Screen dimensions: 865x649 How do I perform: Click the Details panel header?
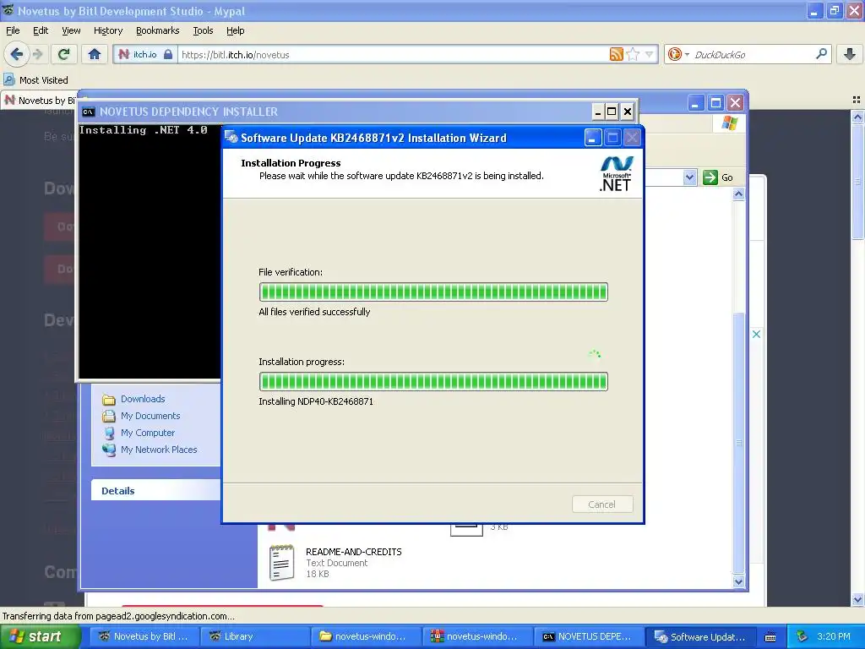(x=156, y=491)
